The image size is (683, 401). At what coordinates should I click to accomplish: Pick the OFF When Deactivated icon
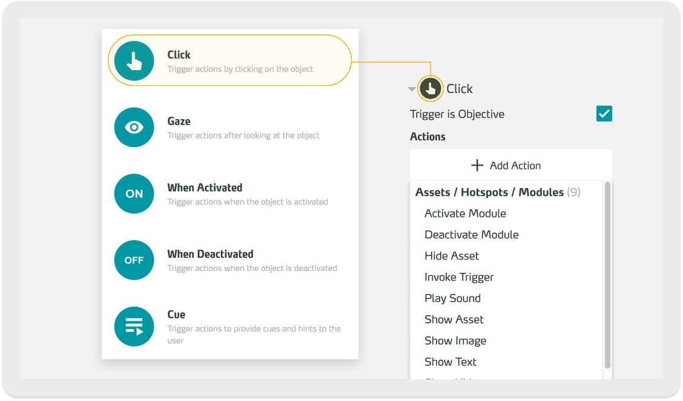tap(134, 260)
